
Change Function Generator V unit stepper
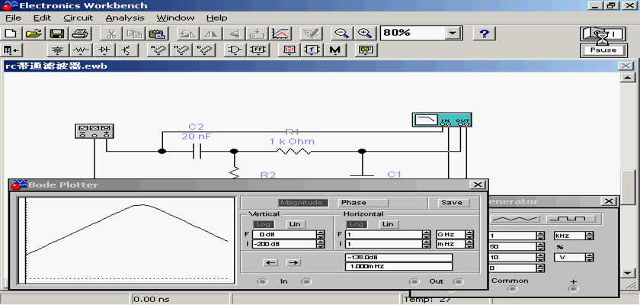[590, 258]
